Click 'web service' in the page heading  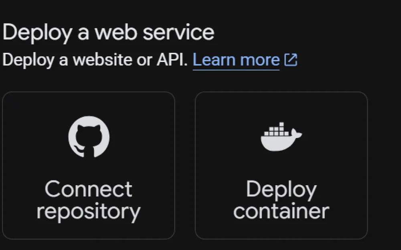(155, 32)
